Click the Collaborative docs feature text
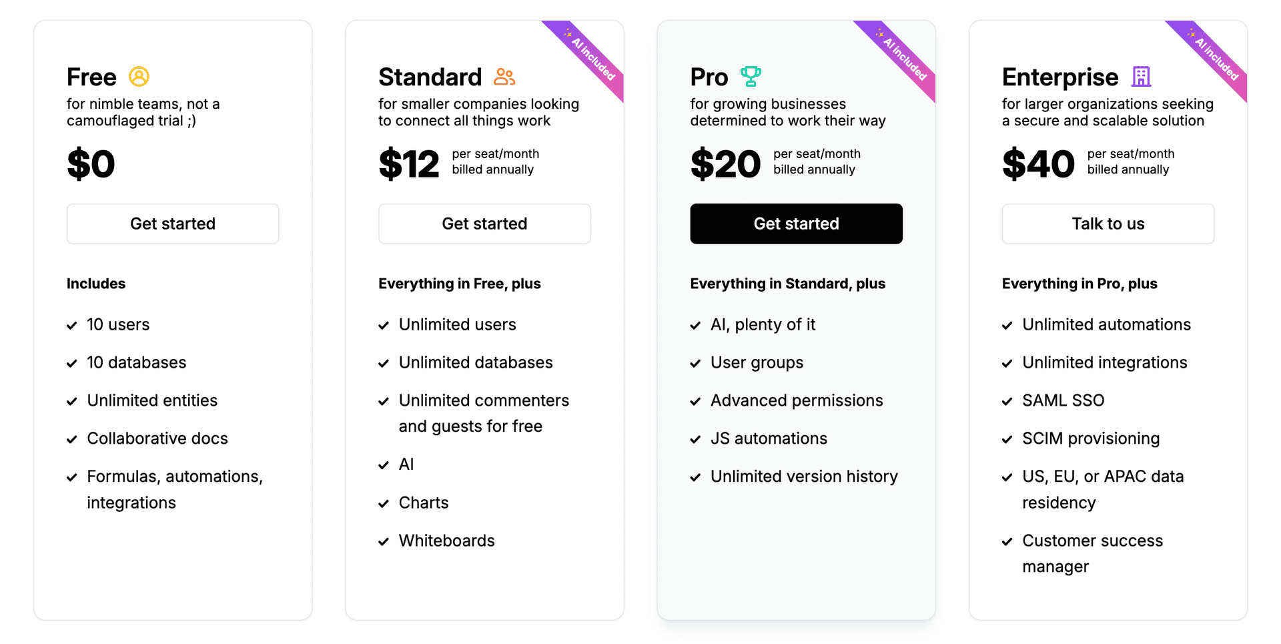The width and height of the screenshot is (1281, 644). [x=157, y=438]
